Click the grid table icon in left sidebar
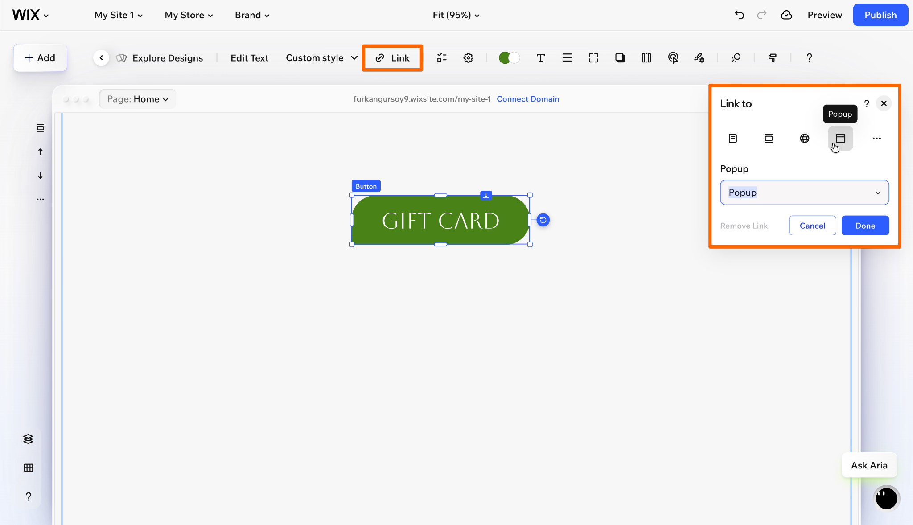Viewport: 913px width, 525px height. pos(28,468)
